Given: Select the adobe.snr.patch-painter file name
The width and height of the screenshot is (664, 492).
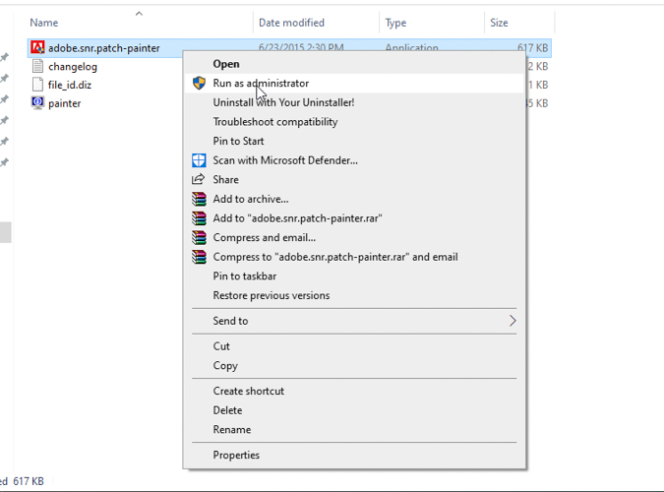Looking at the screenshot, I should point(104,48).
